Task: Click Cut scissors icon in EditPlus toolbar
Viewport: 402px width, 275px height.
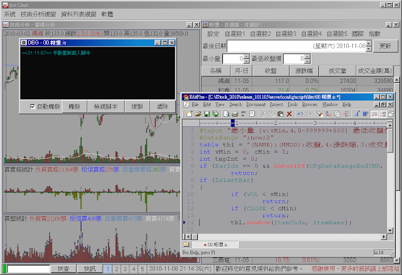Action: coord(263,114)
